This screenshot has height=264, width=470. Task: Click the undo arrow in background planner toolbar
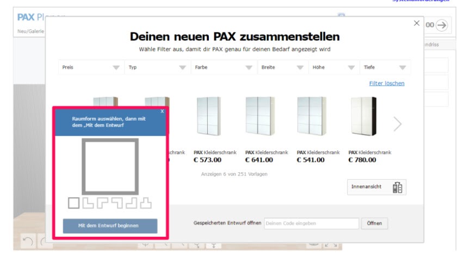[28, 241]
